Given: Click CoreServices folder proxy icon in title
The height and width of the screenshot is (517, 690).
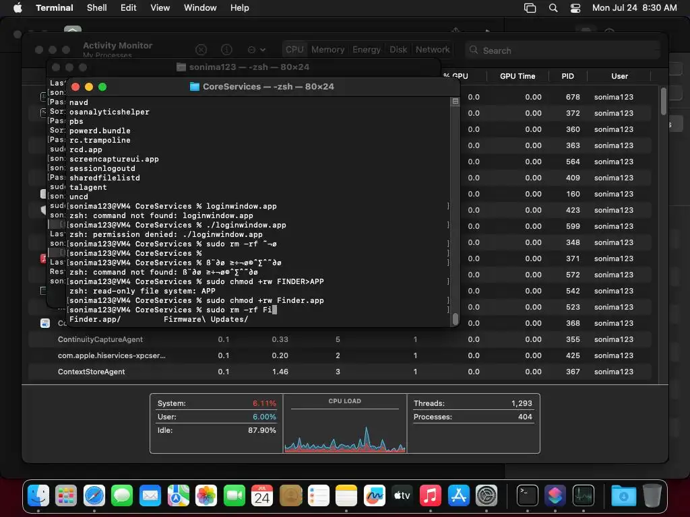Looking at the screenshot, I should [x=195, y=87].
